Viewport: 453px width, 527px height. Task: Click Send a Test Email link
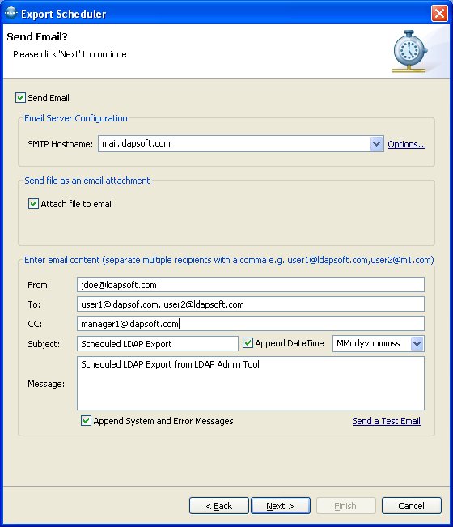click(x=386, y=421)
